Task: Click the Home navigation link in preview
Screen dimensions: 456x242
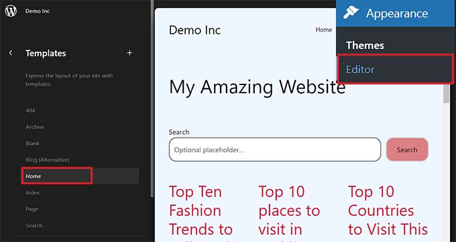Action: point(324,29)
